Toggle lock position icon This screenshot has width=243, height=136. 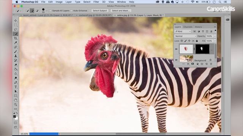pos(189,41)
